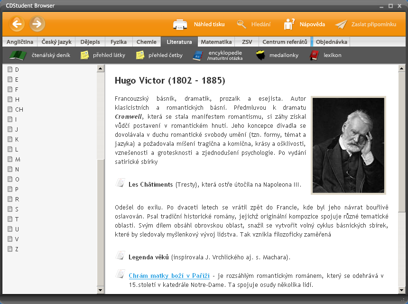
Task: Open čtenářský deník section
Action: [51, 55]
